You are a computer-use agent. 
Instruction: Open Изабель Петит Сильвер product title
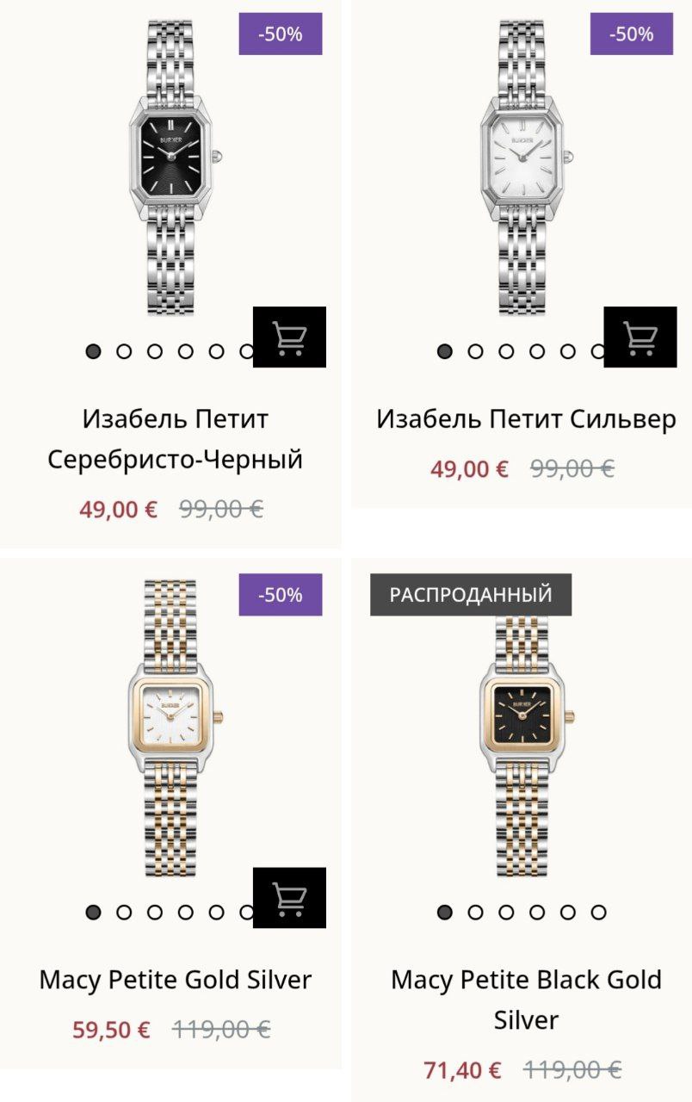click(526, 419)
